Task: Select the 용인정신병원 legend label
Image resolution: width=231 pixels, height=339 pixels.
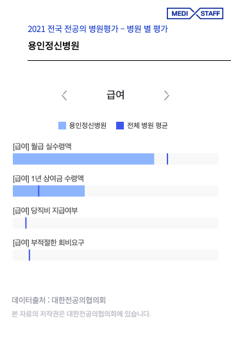Action: (88, 126)
